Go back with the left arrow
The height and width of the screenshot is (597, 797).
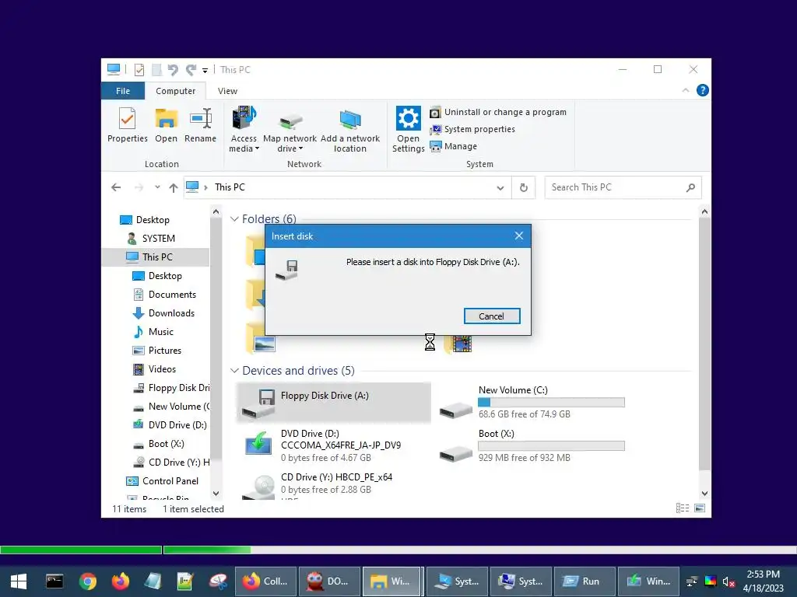[x=116, y=187]
